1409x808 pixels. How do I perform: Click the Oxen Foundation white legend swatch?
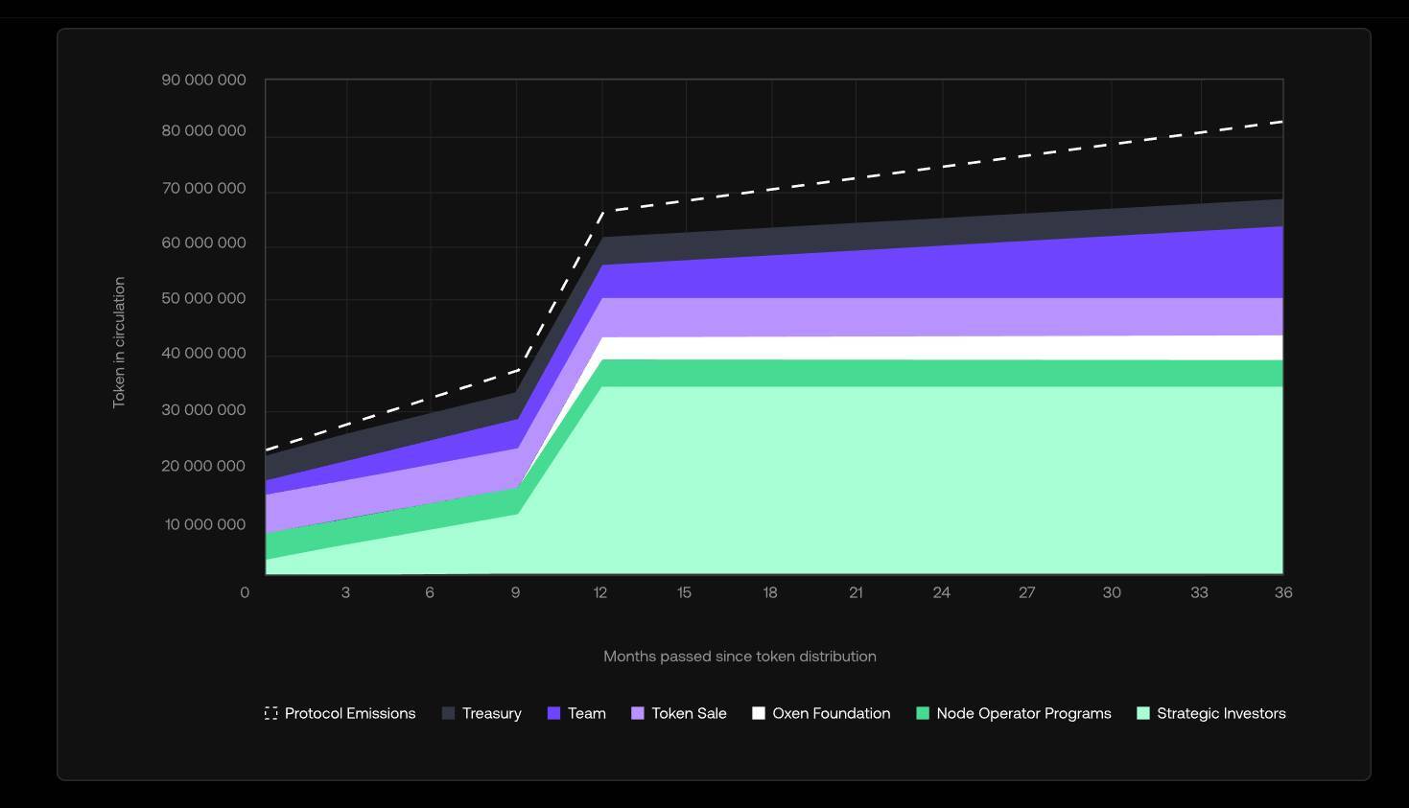tap(759, 713)
